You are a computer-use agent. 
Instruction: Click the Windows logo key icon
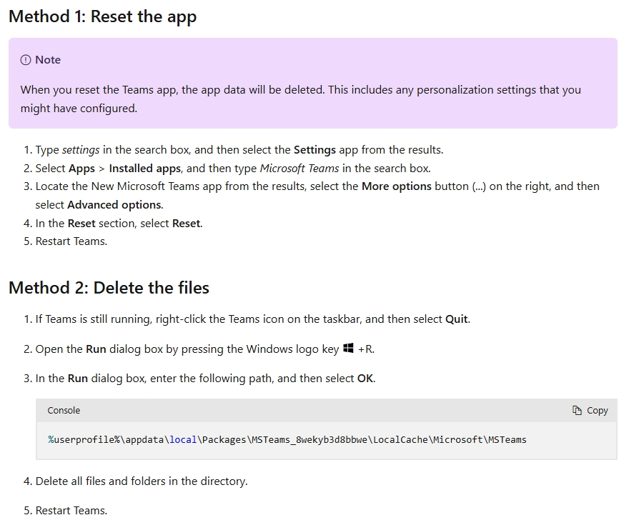click(x=348, y=349)
